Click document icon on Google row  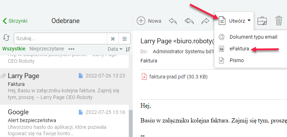(x=81, y=112)
